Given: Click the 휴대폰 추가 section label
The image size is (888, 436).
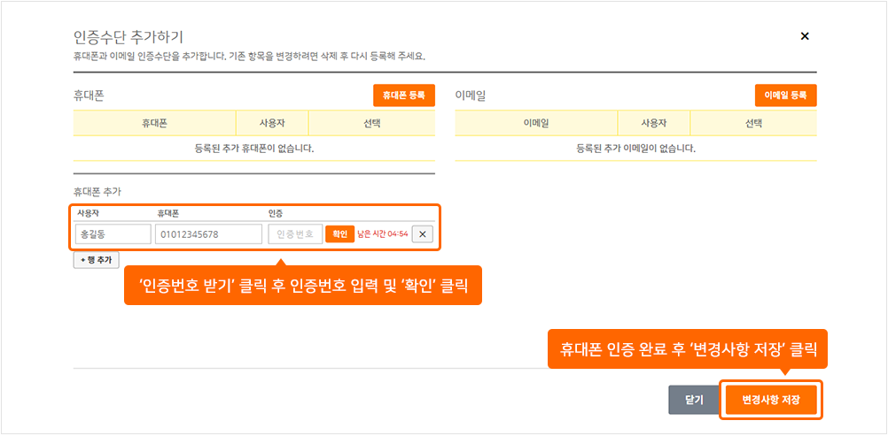Looking at the screenshot, I should pos(97,192).
